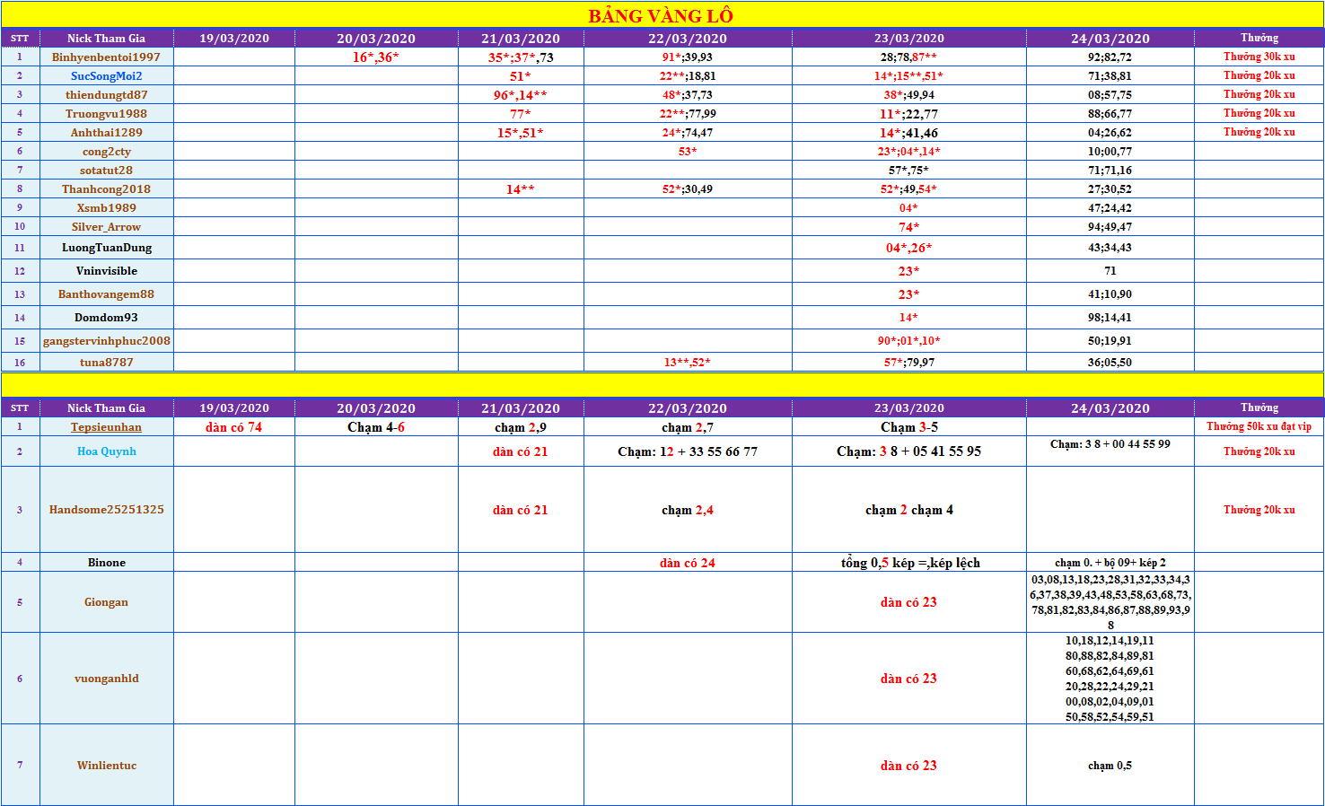Select the chạm 0. + bộ 09+ kép 2 cell
Image resolution: width=1325 pixels, height=806 pixels.
click(x=1110, y=562)
